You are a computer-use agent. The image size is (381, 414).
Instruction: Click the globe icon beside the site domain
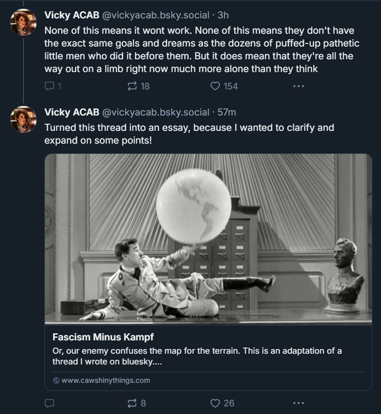(x=56, y=380)
